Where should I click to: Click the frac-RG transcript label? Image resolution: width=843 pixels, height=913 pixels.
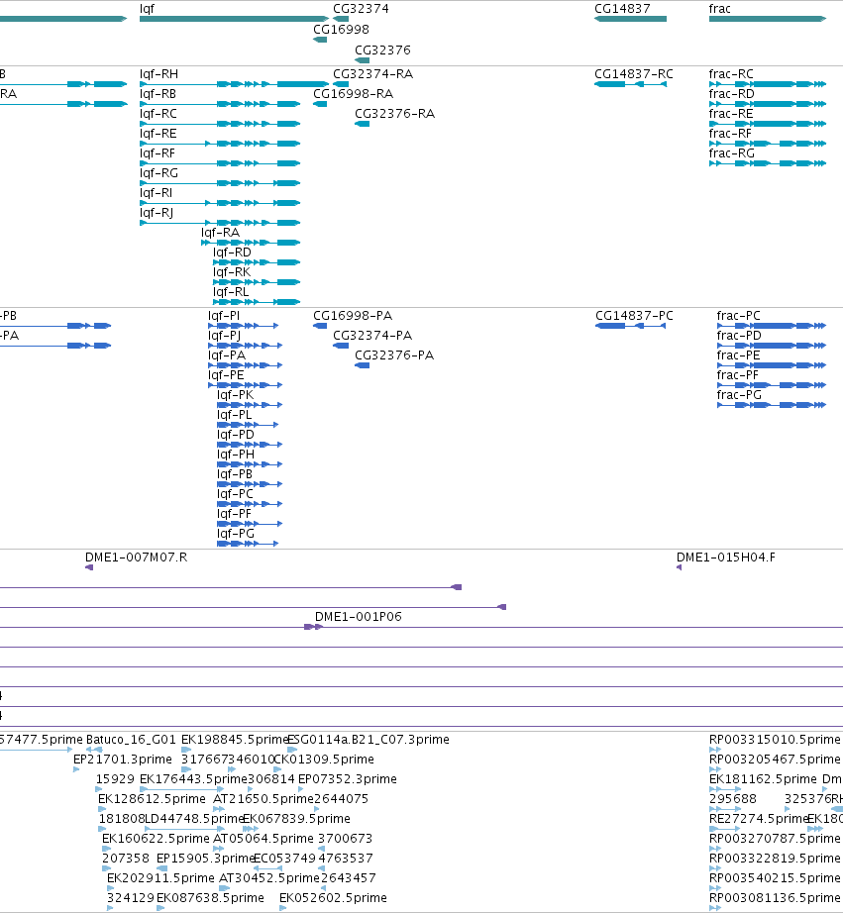[x=732, y=153]
